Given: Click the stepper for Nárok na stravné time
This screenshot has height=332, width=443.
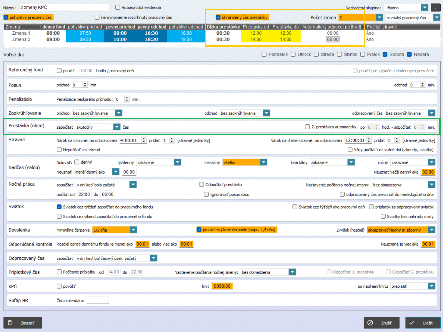Looking at the screenshot, I should (x=144, y=140).
